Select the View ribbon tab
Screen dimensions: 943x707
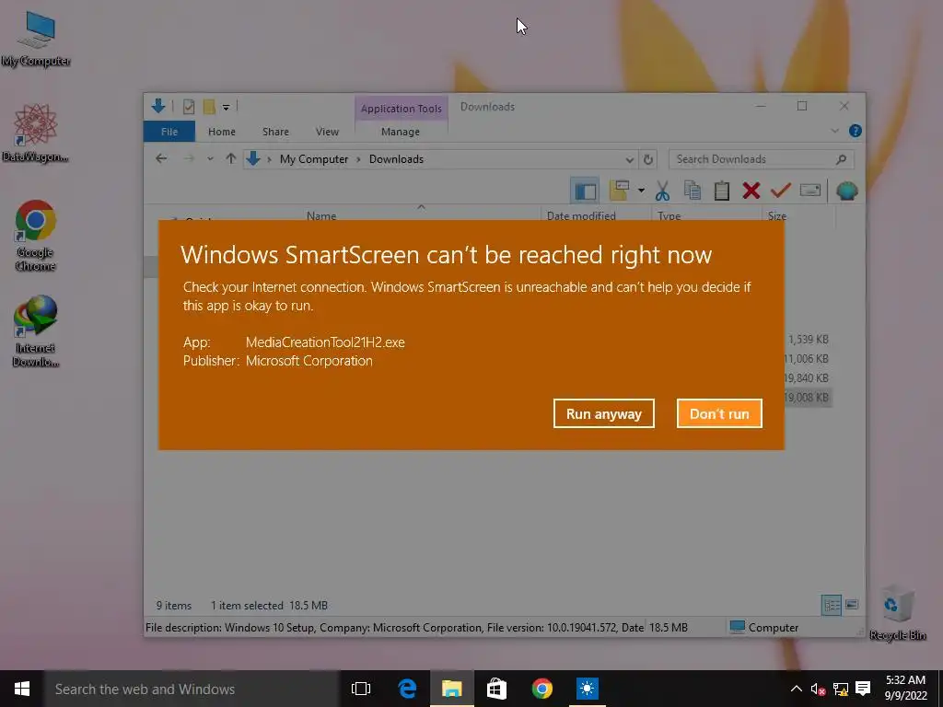(327, 132)
